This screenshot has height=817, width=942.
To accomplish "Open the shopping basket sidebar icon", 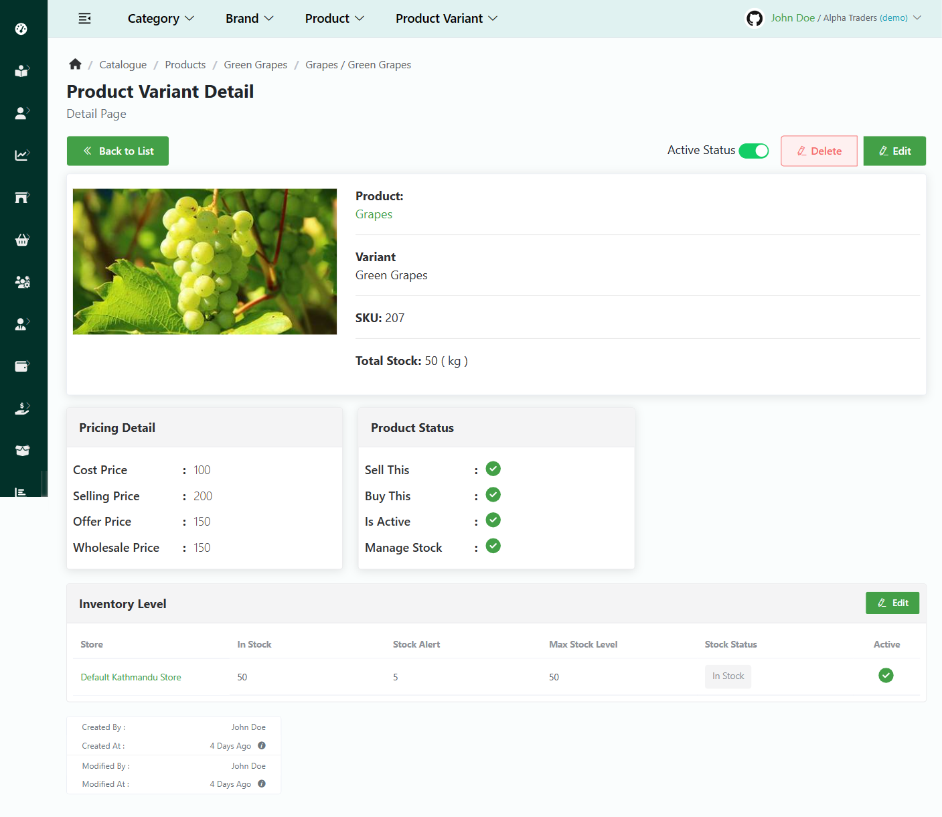I will click(21, 240).
